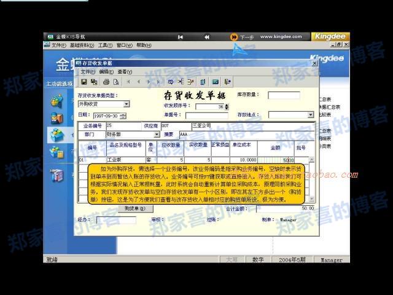Click the fifth sidebar module icon

coord(57,175)
